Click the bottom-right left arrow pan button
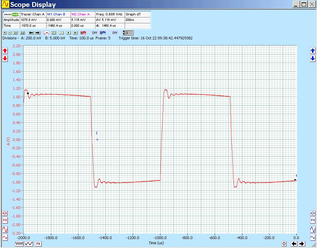This screenshot has width=317, height=248. (x=294, y=244)
